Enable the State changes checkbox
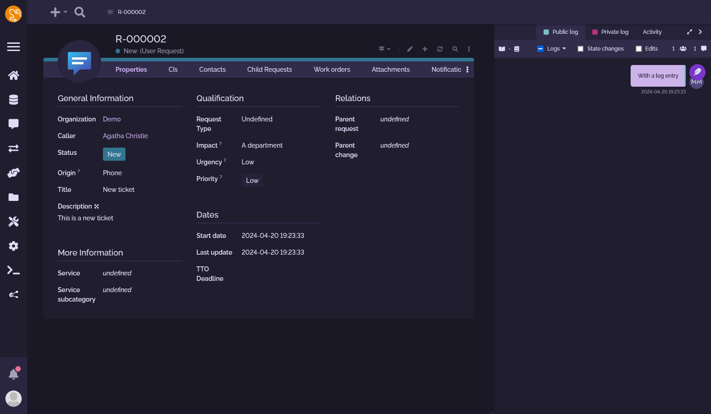This screenshot has width=711, height=414. click(x=581, y=49)
